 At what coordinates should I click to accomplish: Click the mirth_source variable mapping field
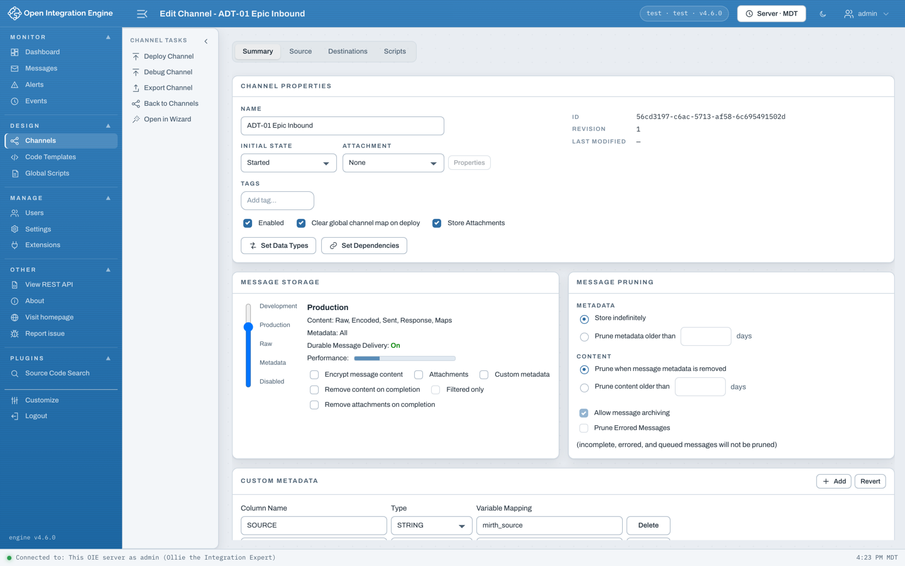pyautogui.click(x=549, y=526)
